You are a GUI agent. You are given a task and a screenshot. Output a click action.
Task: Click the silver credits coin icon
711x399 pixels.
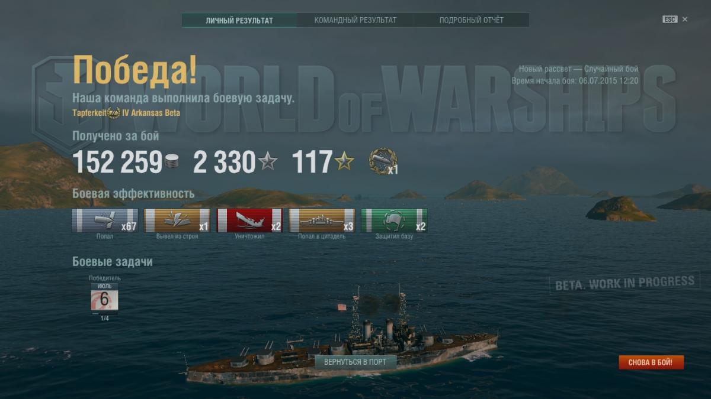[x=172, y=162]
